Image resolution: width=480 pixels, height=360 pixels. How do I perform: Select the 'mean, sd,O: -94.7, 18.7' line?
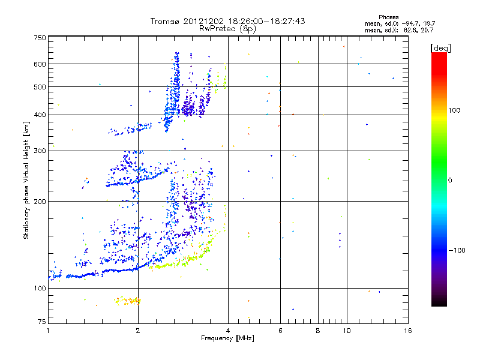point(400,23)
